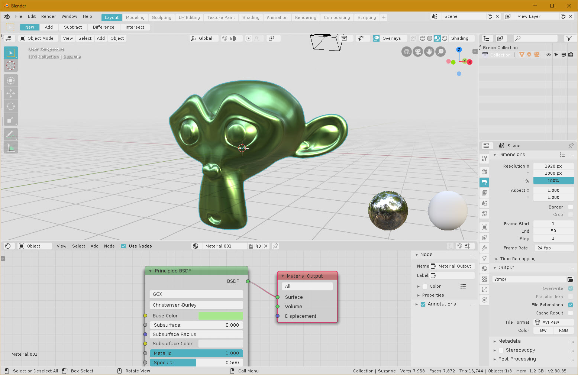Open the Physics properties tab
Image resolution: width=578 pixels, height=375 pixels.
point(484,300)
